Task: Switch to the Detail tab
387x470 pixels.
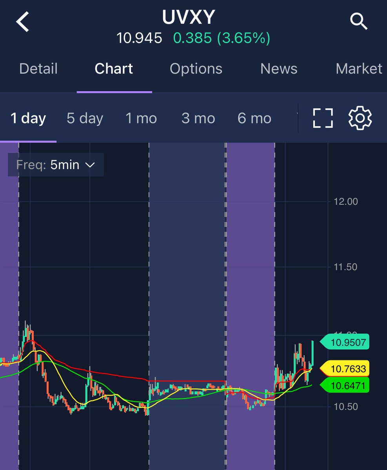Action: tap(38, 69)
